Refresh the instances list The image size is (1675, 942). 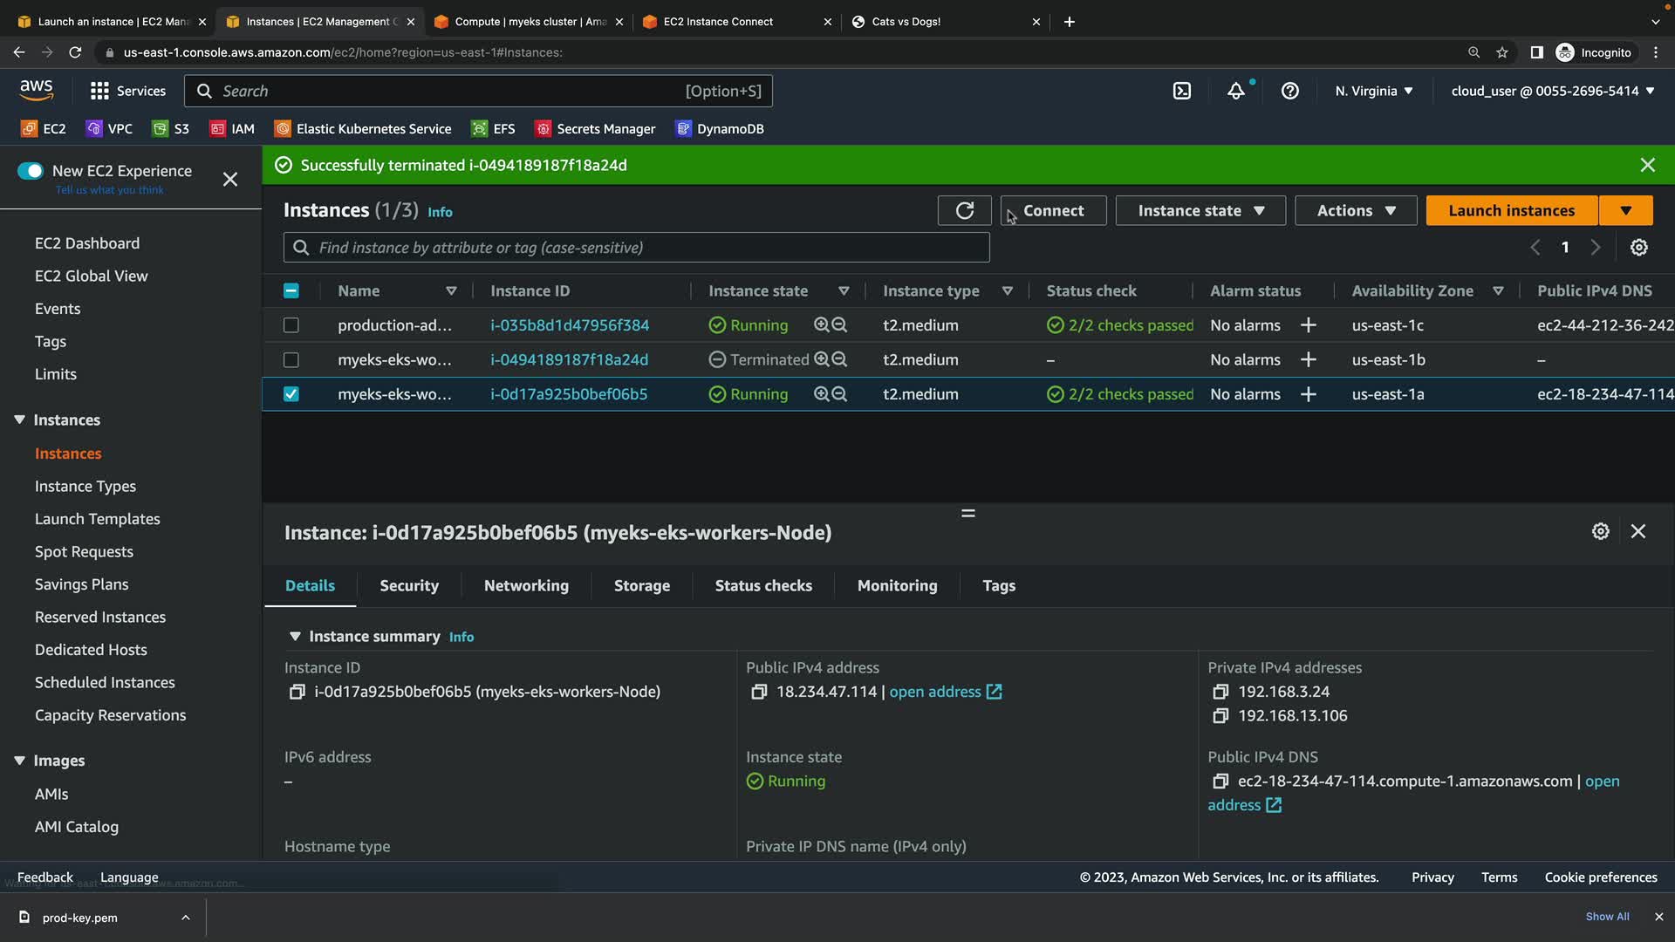click(964, 210)
